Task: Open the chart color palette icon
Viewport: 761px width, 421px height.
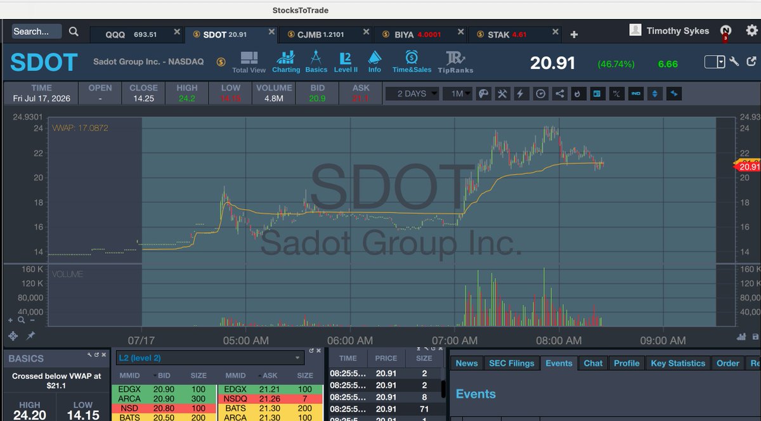Action: click(483, 94)
